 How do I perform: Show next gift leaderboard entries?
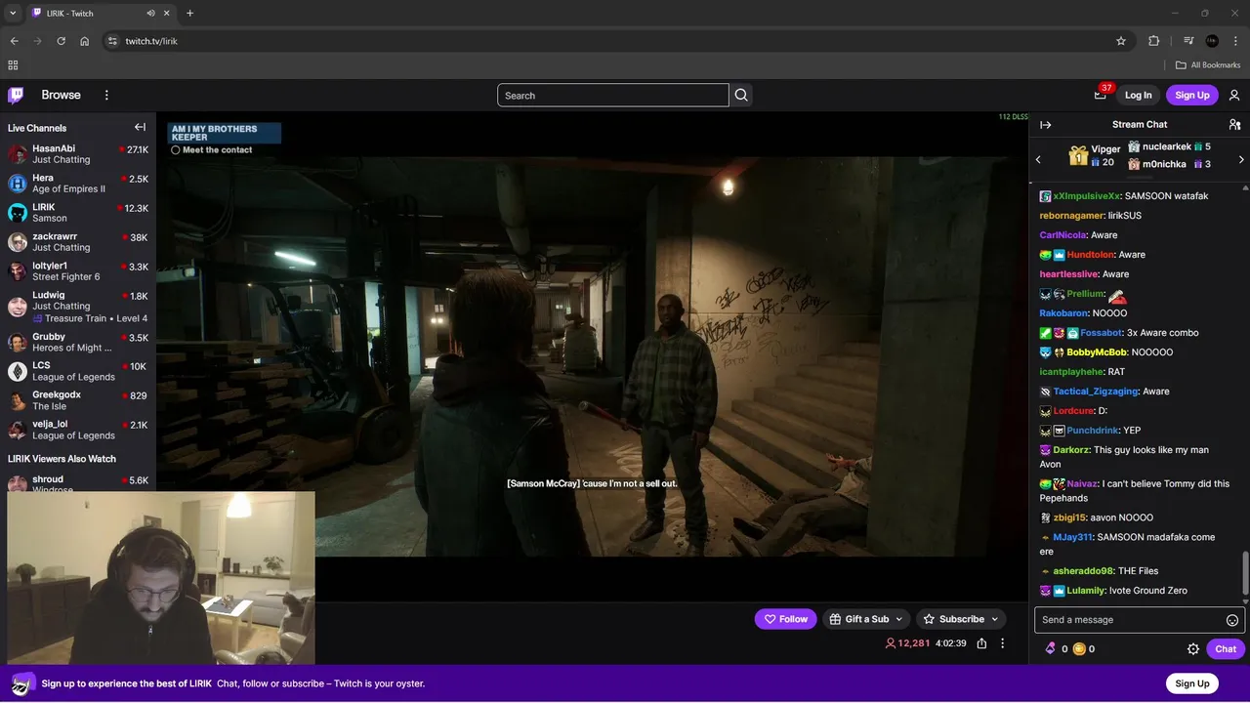1241,159
